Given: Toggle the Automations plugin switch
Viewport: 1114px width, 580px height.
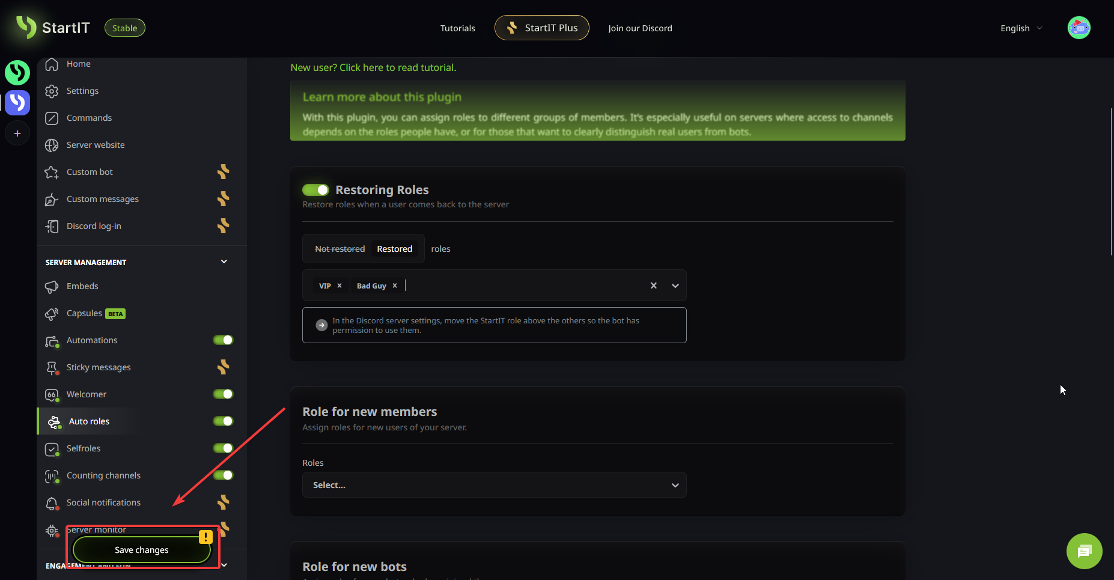Looking at the screenshot, I should pyautogui.click(x=223, y=340).
